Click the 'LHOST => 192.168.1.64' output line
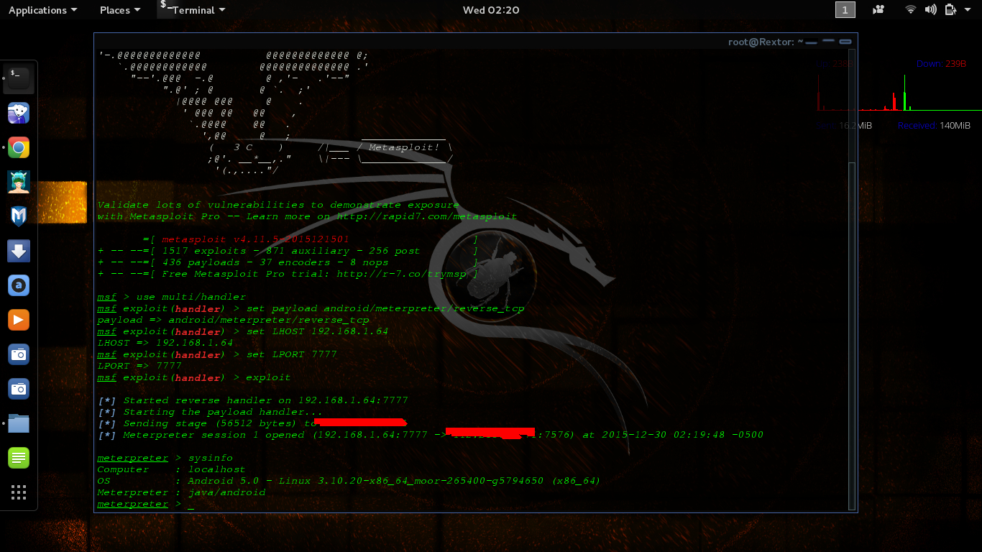Screen dimensions: 982x552 [x=165, y=343]
